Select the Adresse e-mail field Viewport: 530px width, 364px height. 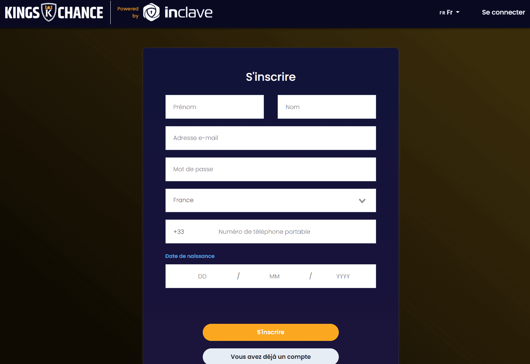[x=271, y=138]
